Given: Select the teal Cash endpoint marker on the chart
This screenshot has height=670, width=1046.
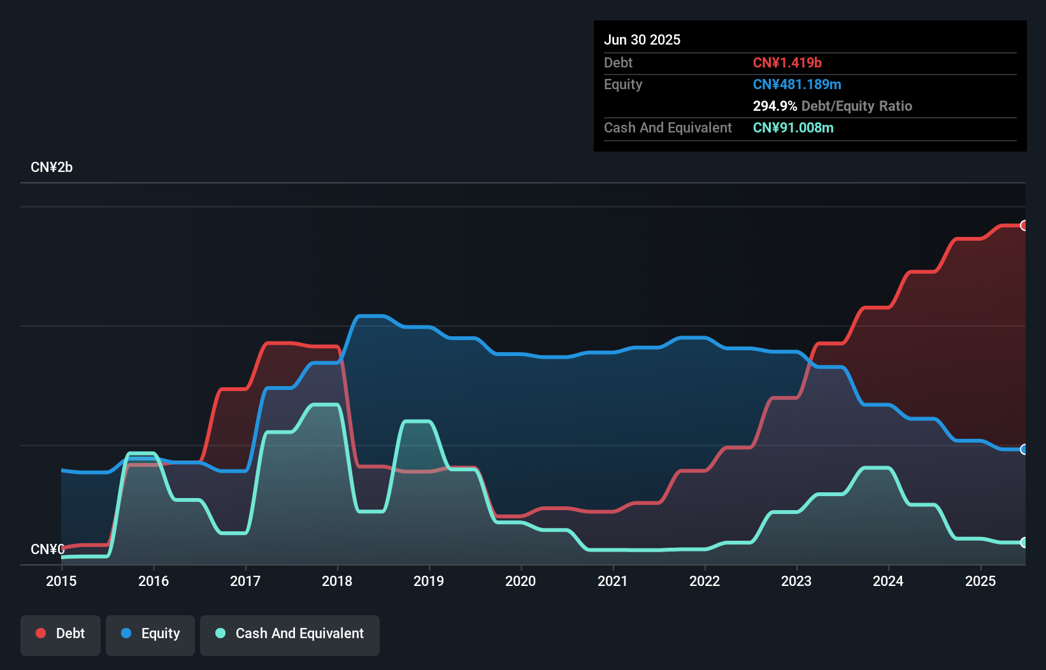Looking at the screenshot, I should pos(1024,543).
